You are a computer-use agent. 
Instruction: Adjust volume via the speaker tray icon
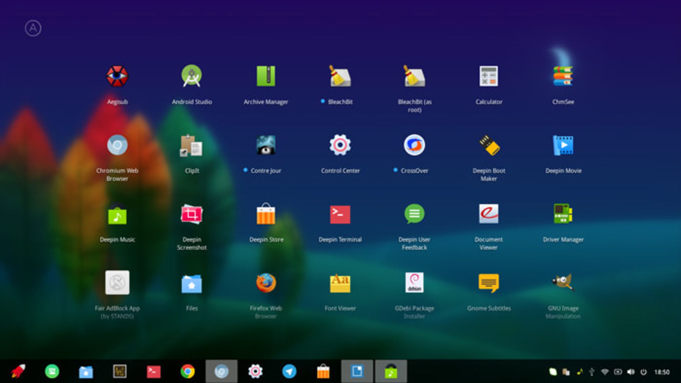pyautogui.click(x=630, y=371)
